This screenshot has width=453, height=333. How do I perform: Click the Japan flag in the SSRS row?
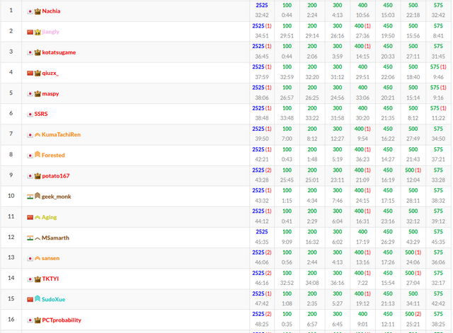30,114
